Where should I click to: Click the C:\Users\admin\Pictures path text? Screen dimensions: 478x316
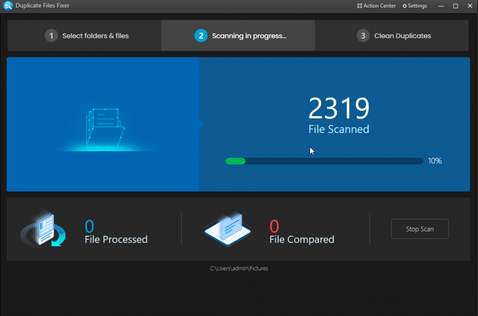(x=239, y=268)
